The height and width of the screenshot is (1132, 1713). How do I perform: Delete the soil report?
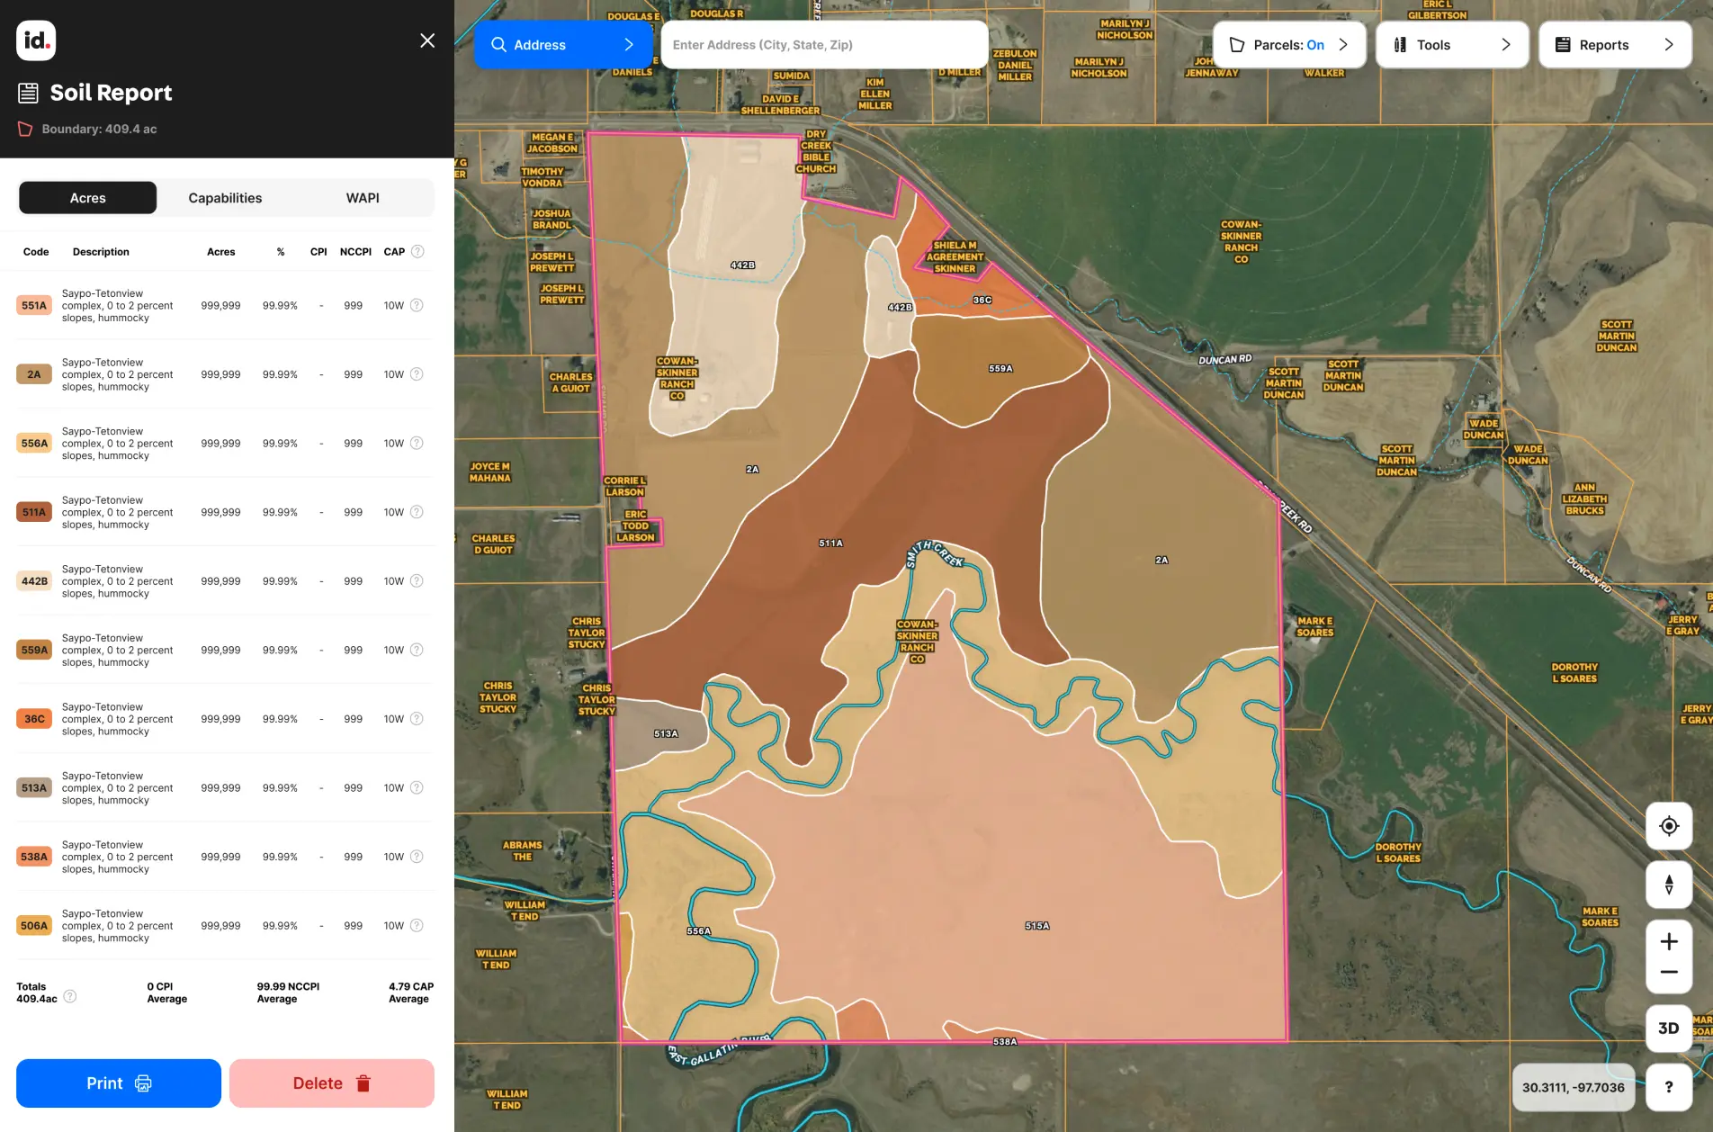pyautogui.click(x=331, y=1083)
